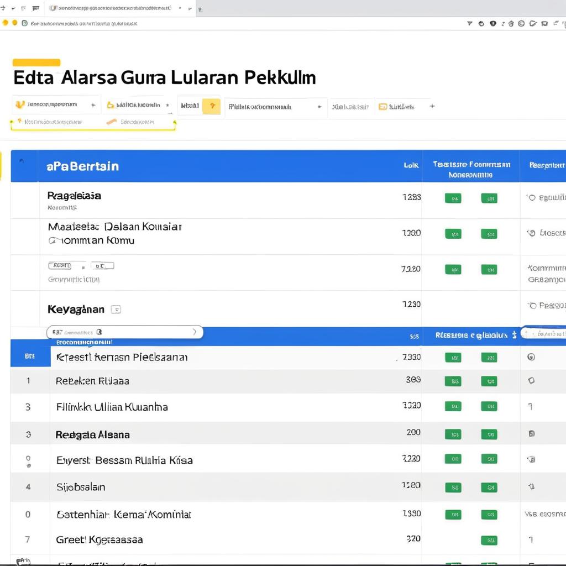This screenshot has height=566, width=566.
Task: Click the small icon in the blue aPaBertain header corner
Action: click(x=22, y=161)
